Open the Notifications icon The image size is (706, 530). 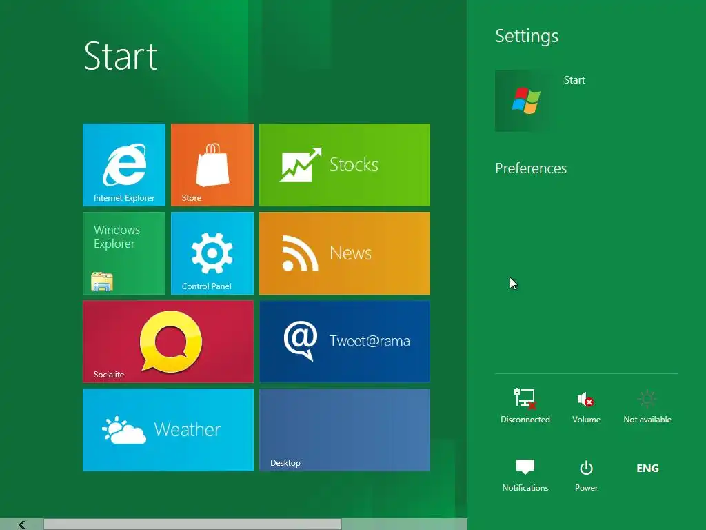tap(525, 475)
